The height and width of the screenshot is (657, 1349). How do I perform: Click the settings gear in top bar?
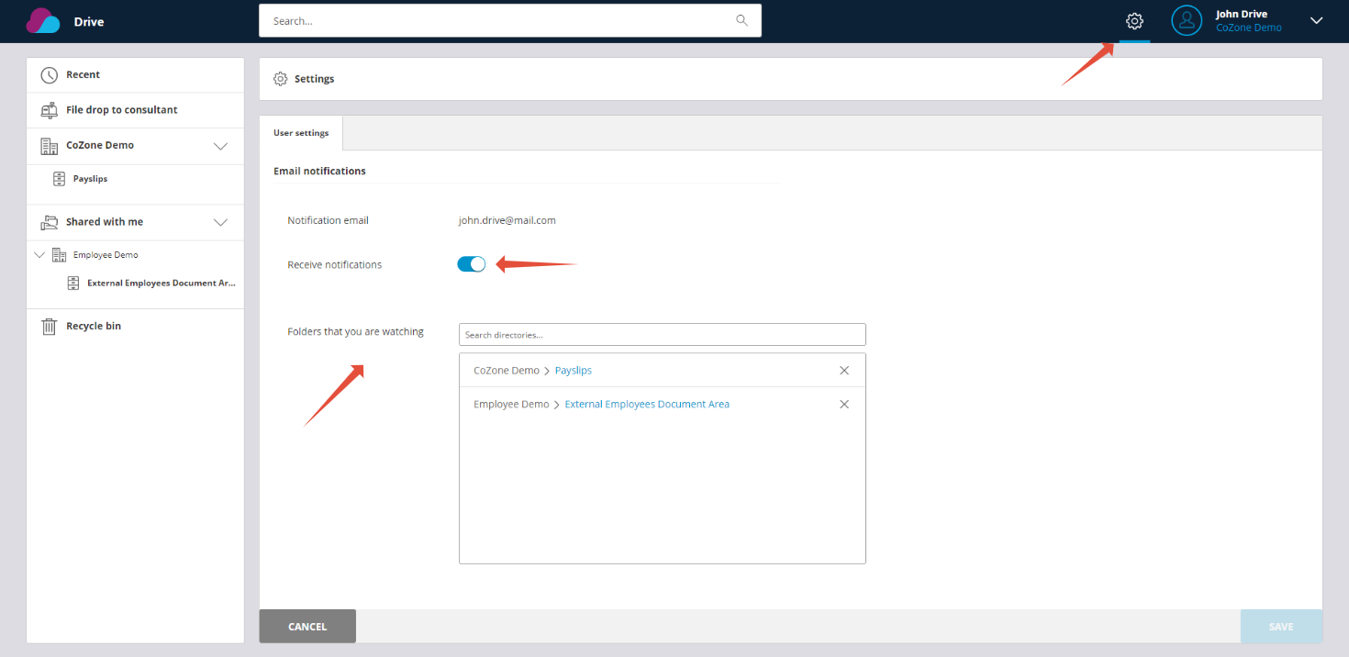click(x=1134, y=20)
